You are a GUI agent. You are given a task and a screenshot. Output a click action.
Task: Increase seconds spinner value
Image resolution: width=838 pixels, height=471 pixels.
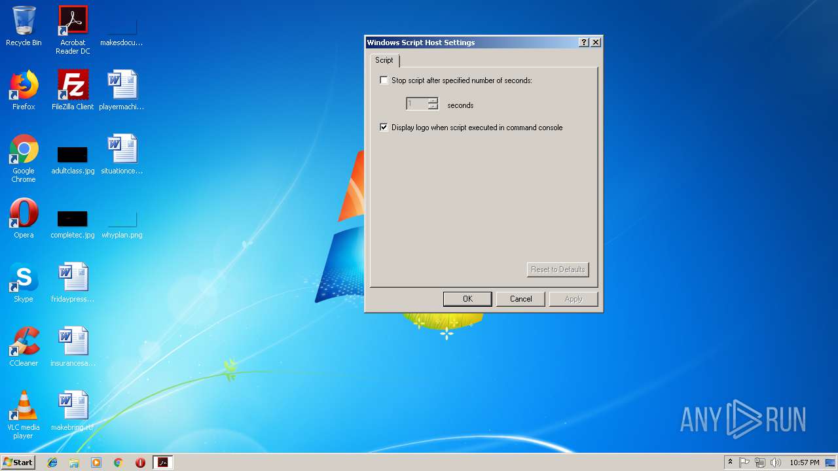pos(433,101)
